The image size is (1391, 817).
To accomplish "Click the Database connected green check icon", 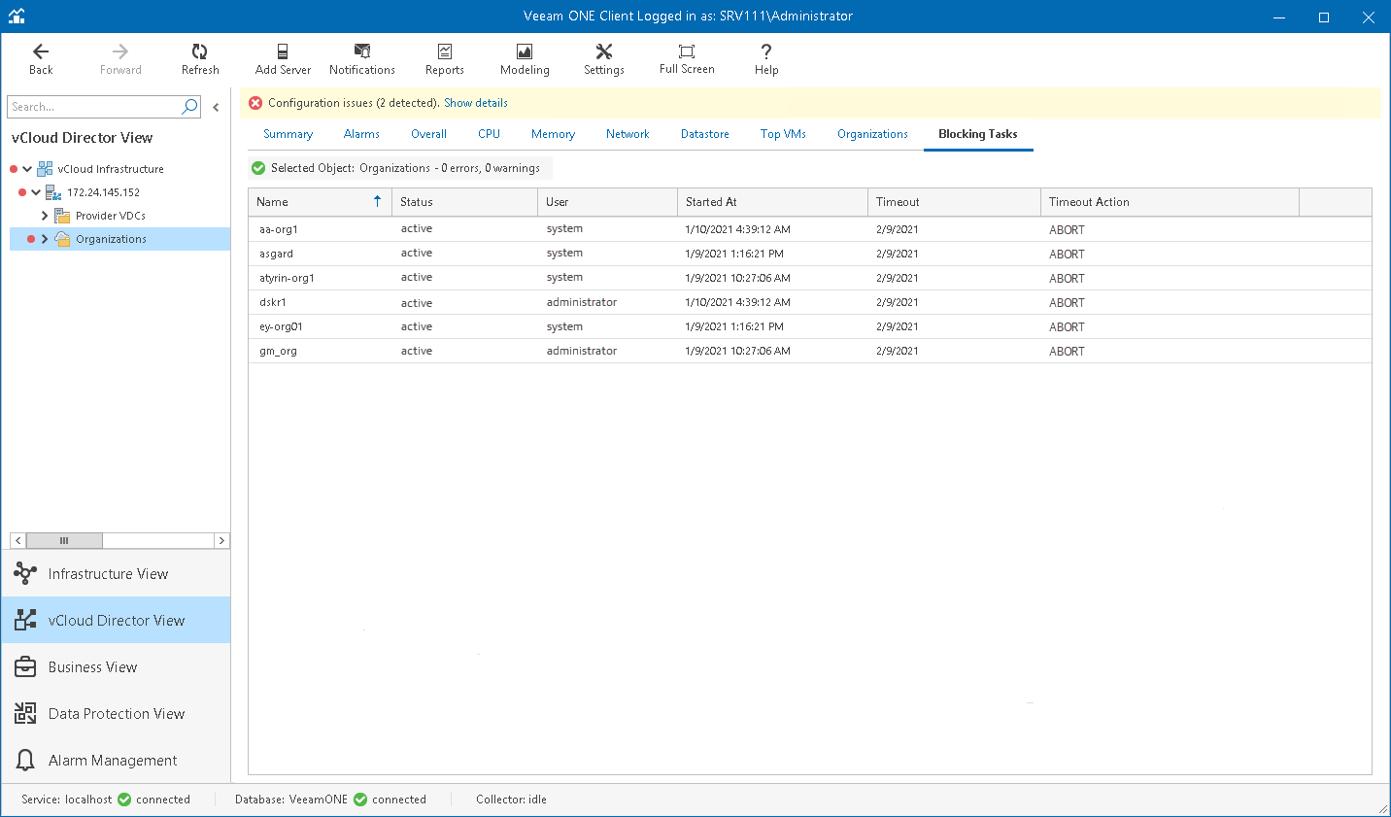I will 360,800.
